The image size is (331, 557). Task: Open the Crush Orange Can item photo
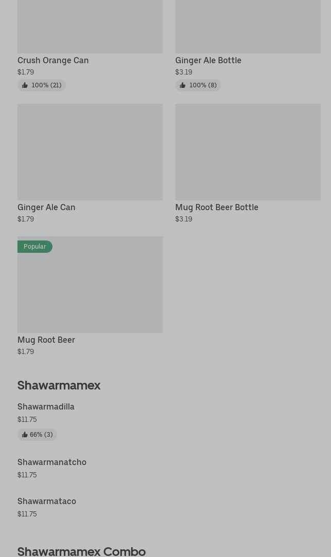(x=90, y=26)
